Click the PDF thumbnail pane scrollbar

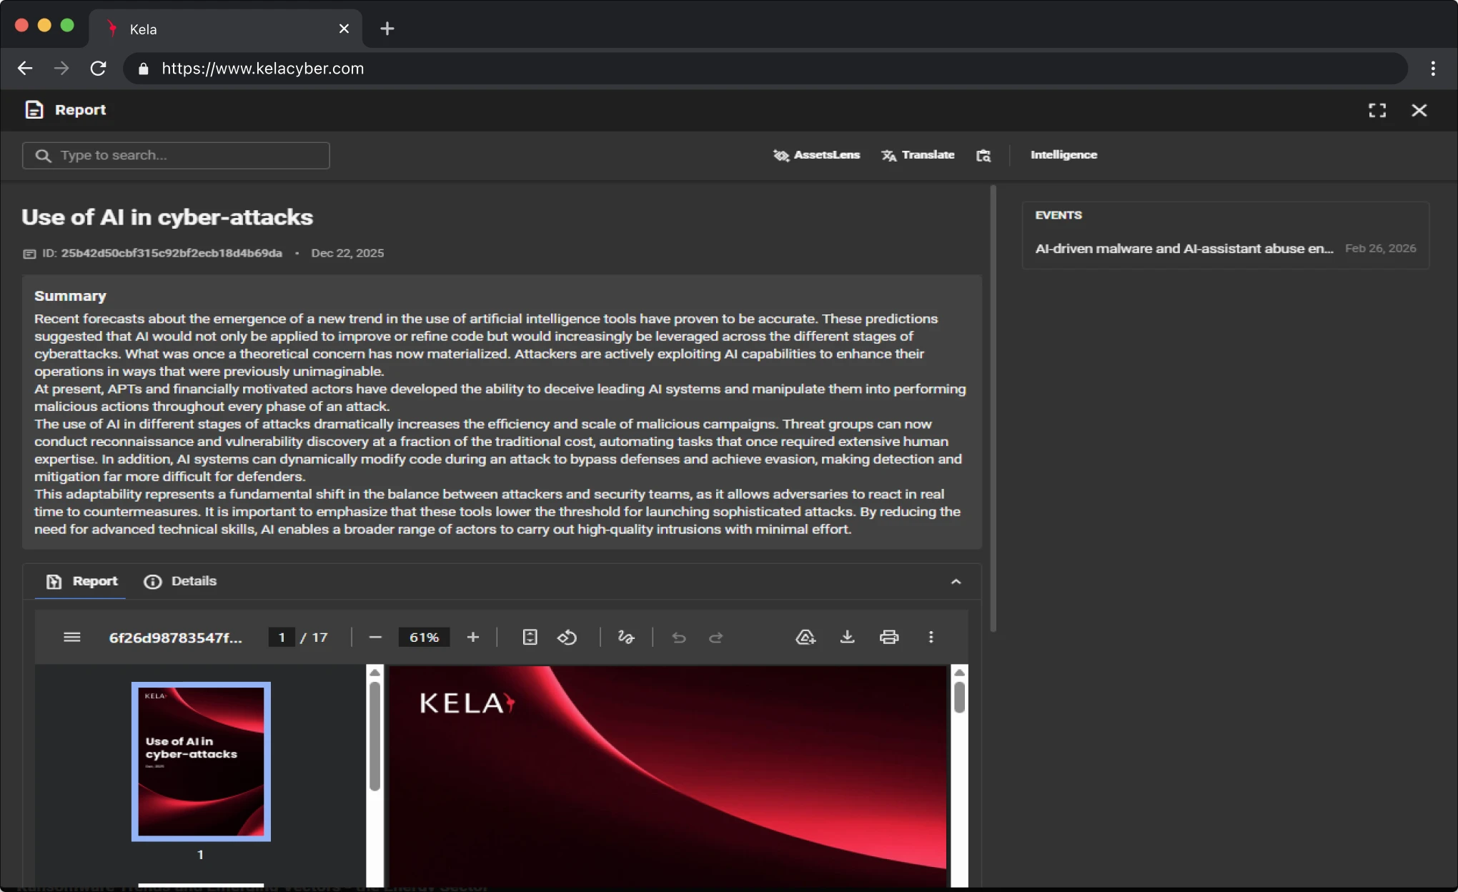pyautogui.click(x=375, y=736)
